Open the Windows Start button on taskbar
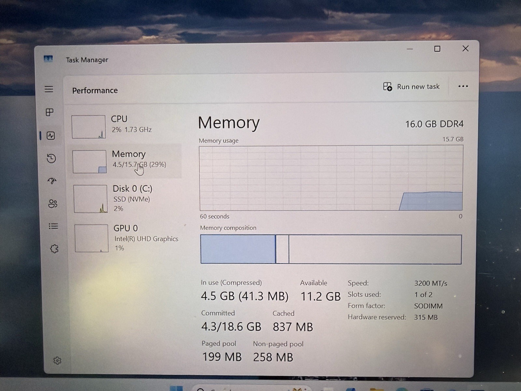The width and height of the screenshot is (521, 391). tap(176, 388)
